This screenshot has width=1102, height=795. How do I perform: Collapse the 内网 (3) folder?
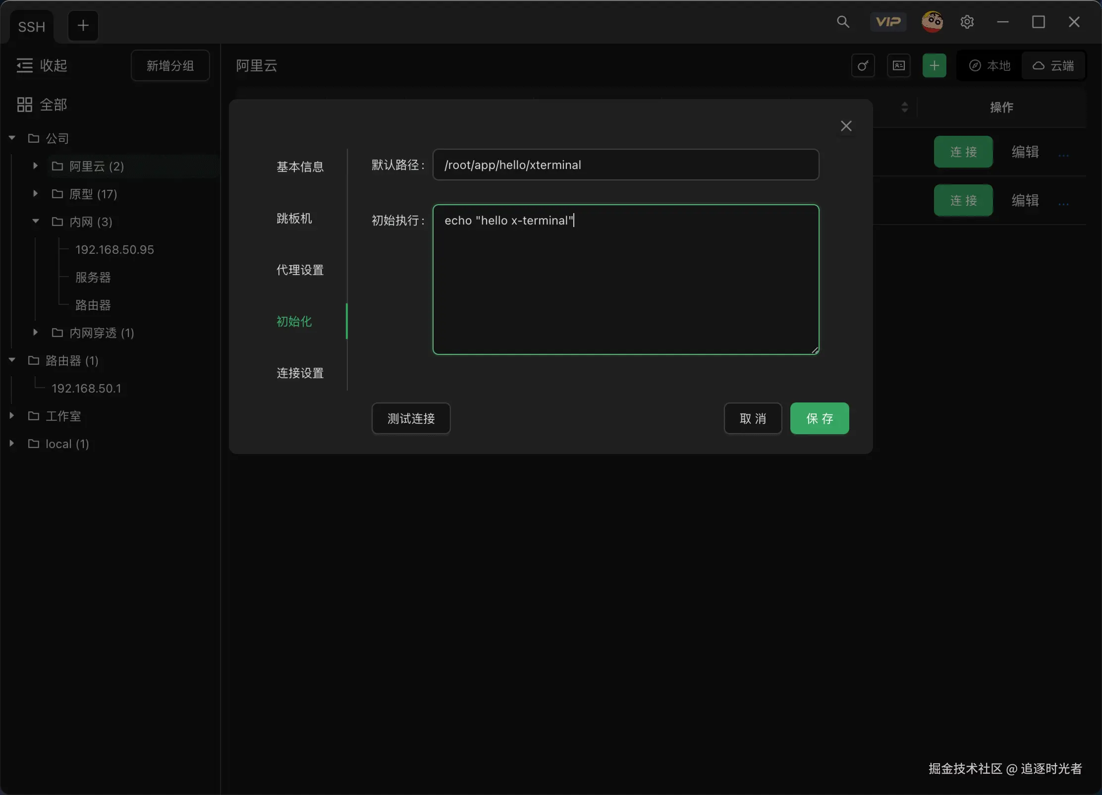pyautogui.click(x=35, y=222)
